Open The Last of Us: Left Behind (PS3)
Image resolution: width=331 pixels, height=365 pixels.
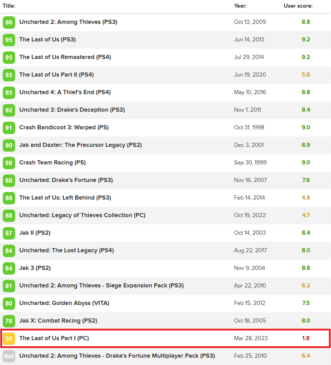[65, 198]
